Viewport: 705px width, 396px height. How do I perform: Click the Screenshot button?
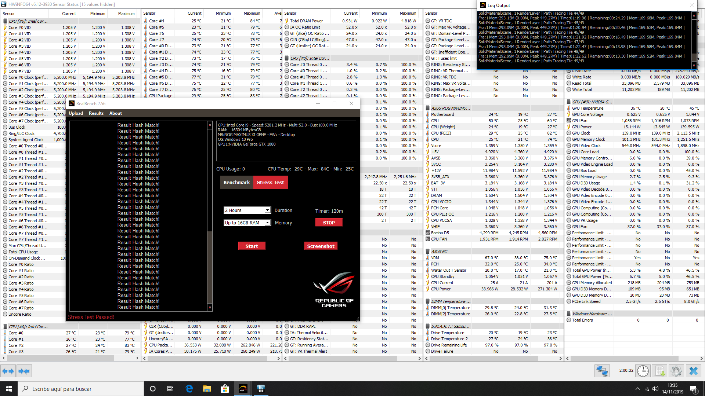321,246
